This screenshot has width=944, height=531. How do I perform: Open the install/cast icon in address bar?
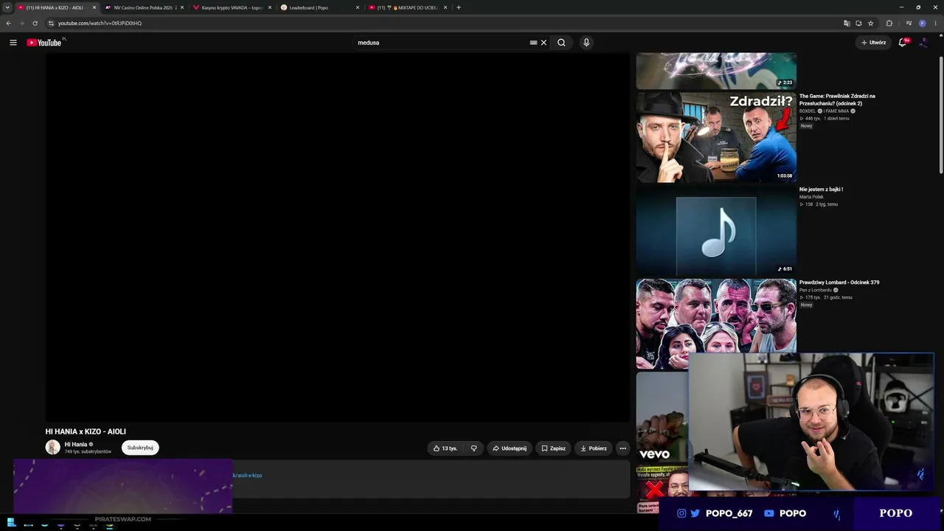click(858, 23)
